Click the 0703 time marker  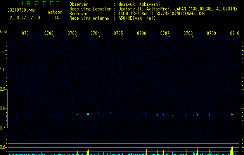pos(72,33)
